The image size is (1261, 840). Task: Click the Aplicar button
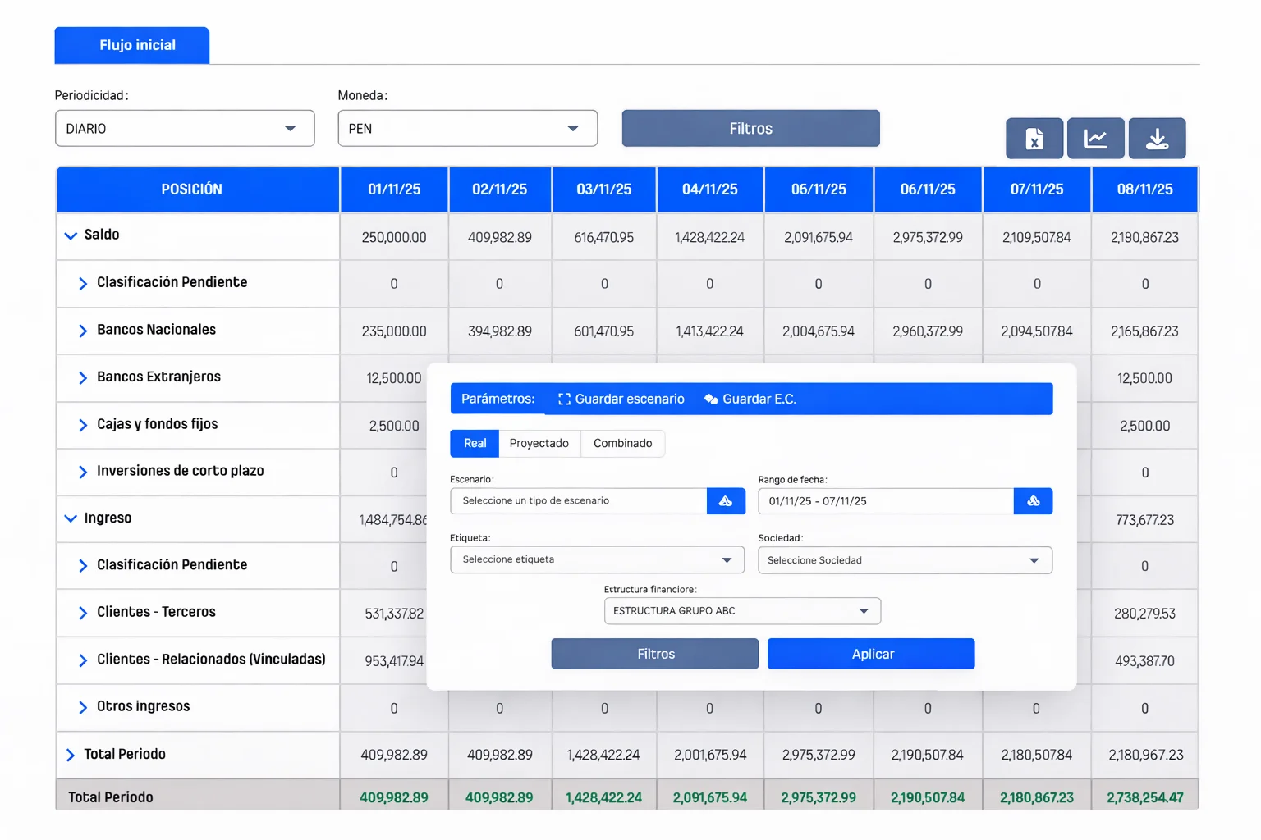[x=871, y=654]
